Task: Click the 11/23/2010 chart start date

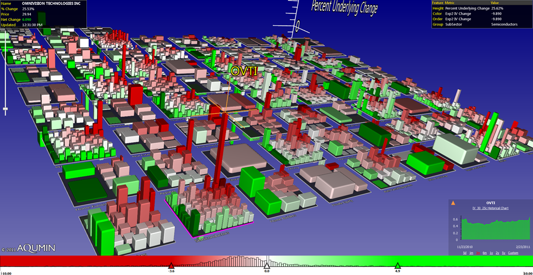Action: pos(466,246)
